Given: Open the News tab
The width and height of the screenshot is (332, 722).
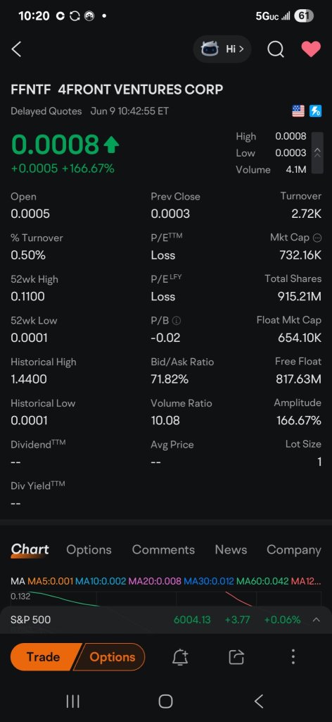Looking at the screenshot, I should point(231,549).
